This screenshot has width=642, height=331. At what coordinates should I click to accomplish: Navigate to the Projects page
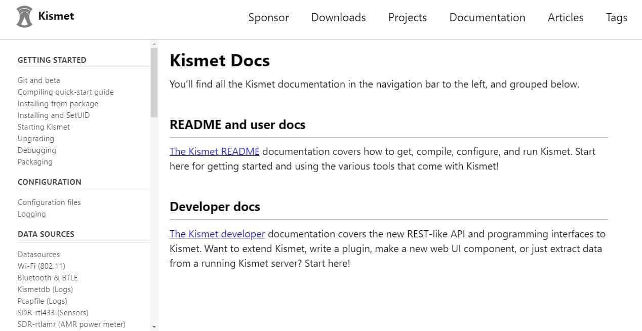click(x=407, y=17)
